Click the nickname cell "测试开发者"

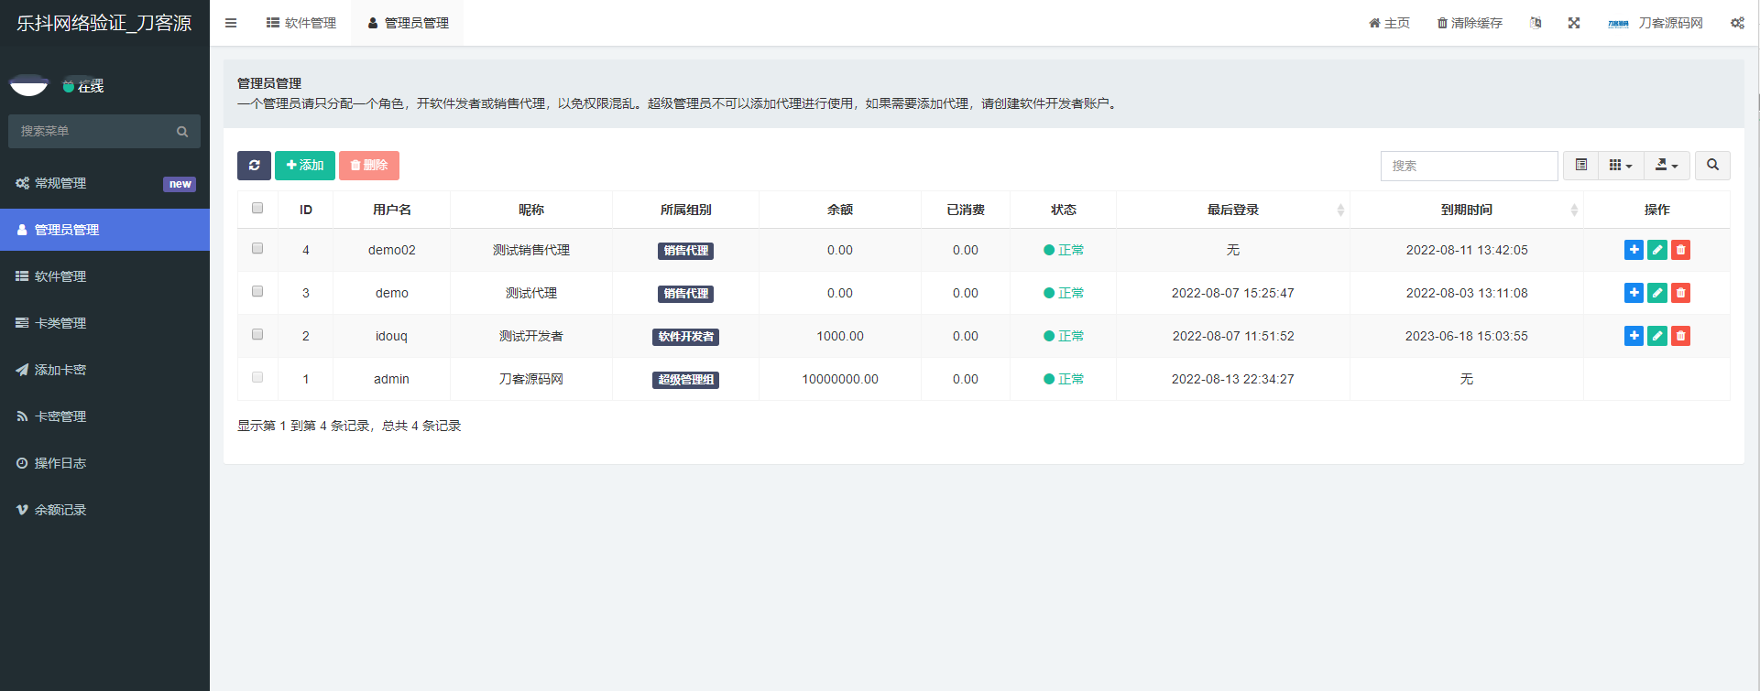[531, 336]
